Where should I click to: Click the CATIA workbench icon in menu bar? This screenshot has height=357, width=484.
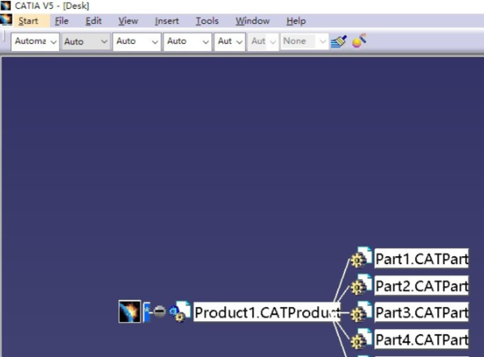pos(6,20)
